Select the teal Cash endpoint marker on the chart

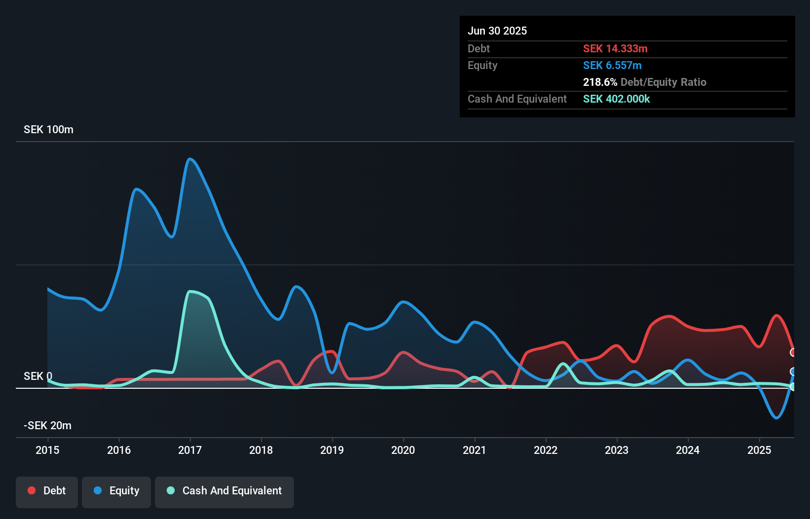(x=793, y=387)
